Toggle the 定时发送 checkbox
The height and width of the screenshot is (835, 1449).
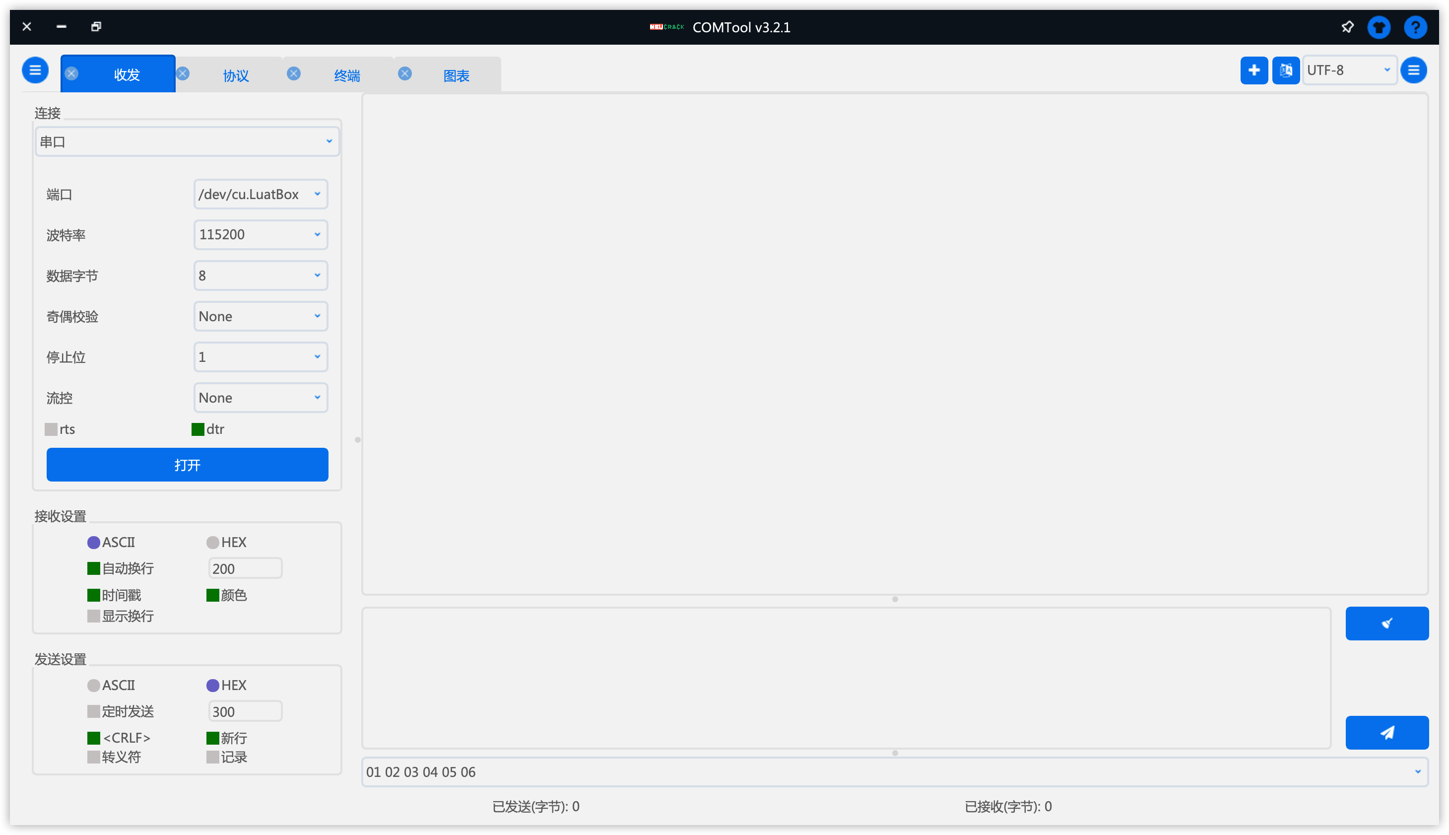tap(93, 712)
